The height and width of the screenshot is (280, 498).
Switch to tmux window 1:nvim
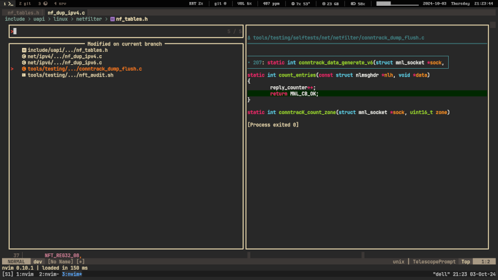click(x=26, y=274)
